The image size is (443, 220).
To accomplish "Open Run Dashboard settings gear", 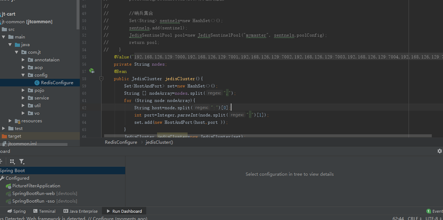I will (x=439, y=151).
